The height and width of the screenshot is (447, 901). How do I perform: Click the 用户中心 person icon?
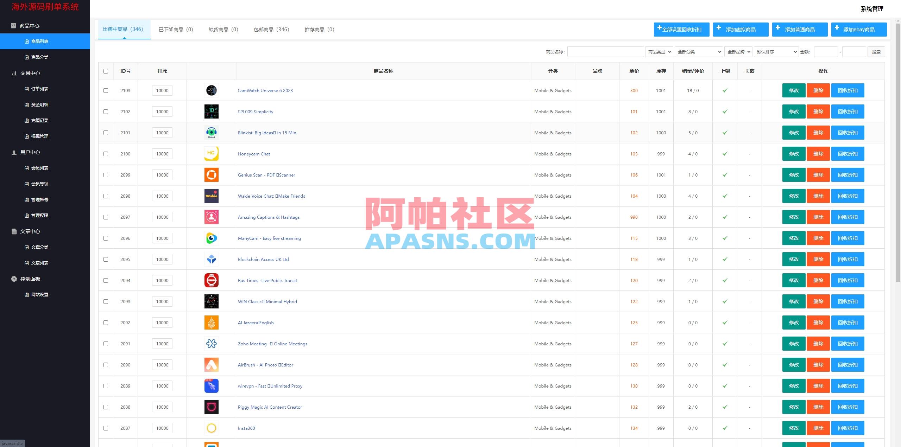pos(13,152)
